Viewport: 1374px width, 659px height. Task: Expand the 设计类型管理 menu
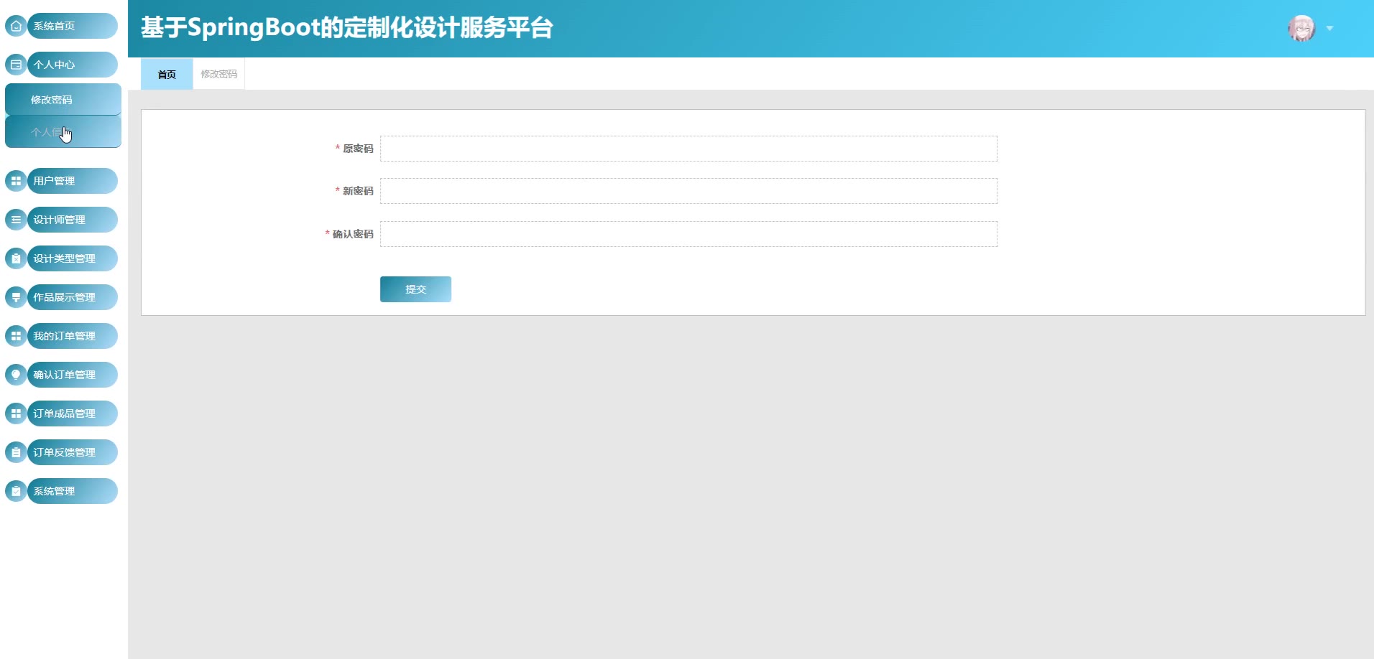72,258
